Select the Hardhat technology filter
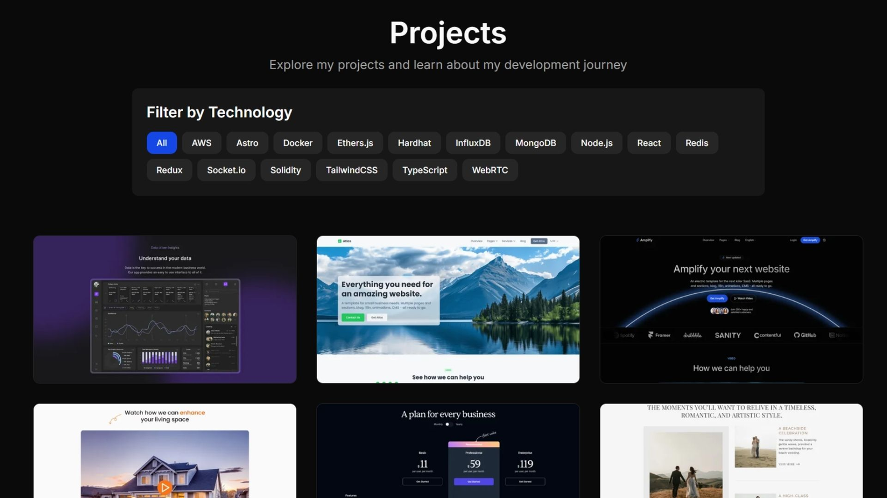Screen dimensions: 887x498 (414, 143)
